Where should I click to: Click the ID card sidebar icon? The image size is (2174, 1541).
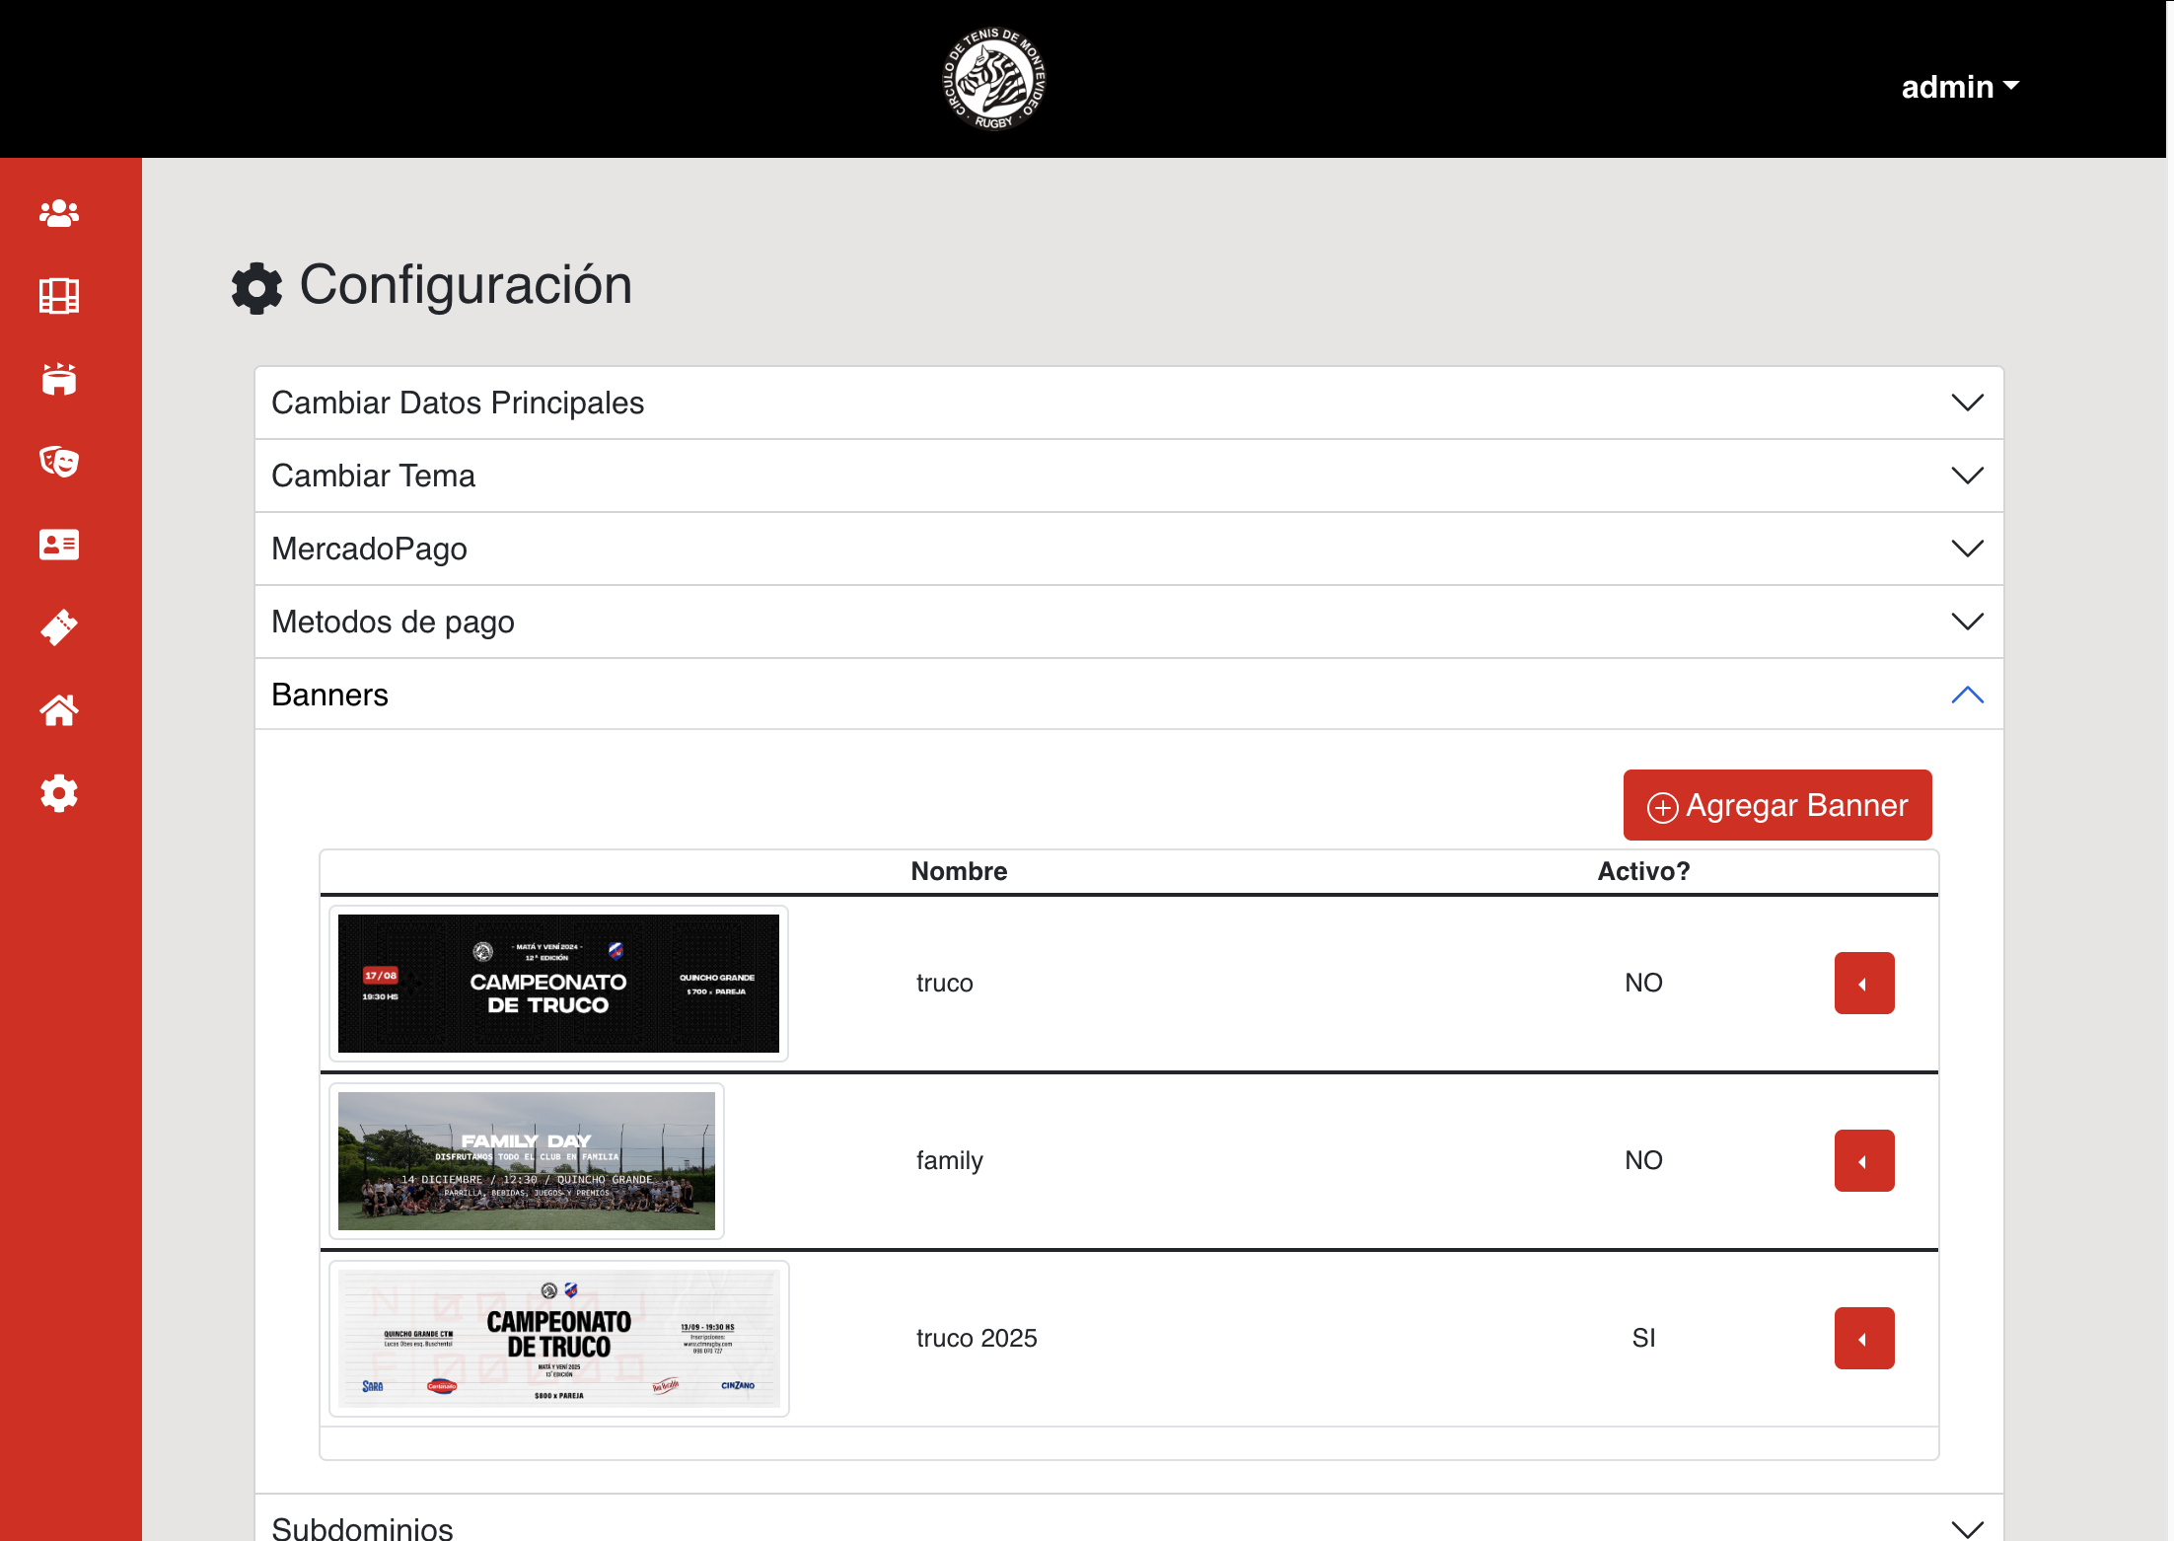pyautogui.click(x=59, y=545)
